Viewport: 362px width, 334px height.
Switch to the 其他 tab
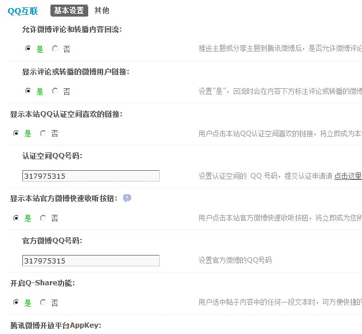point(101,11)
